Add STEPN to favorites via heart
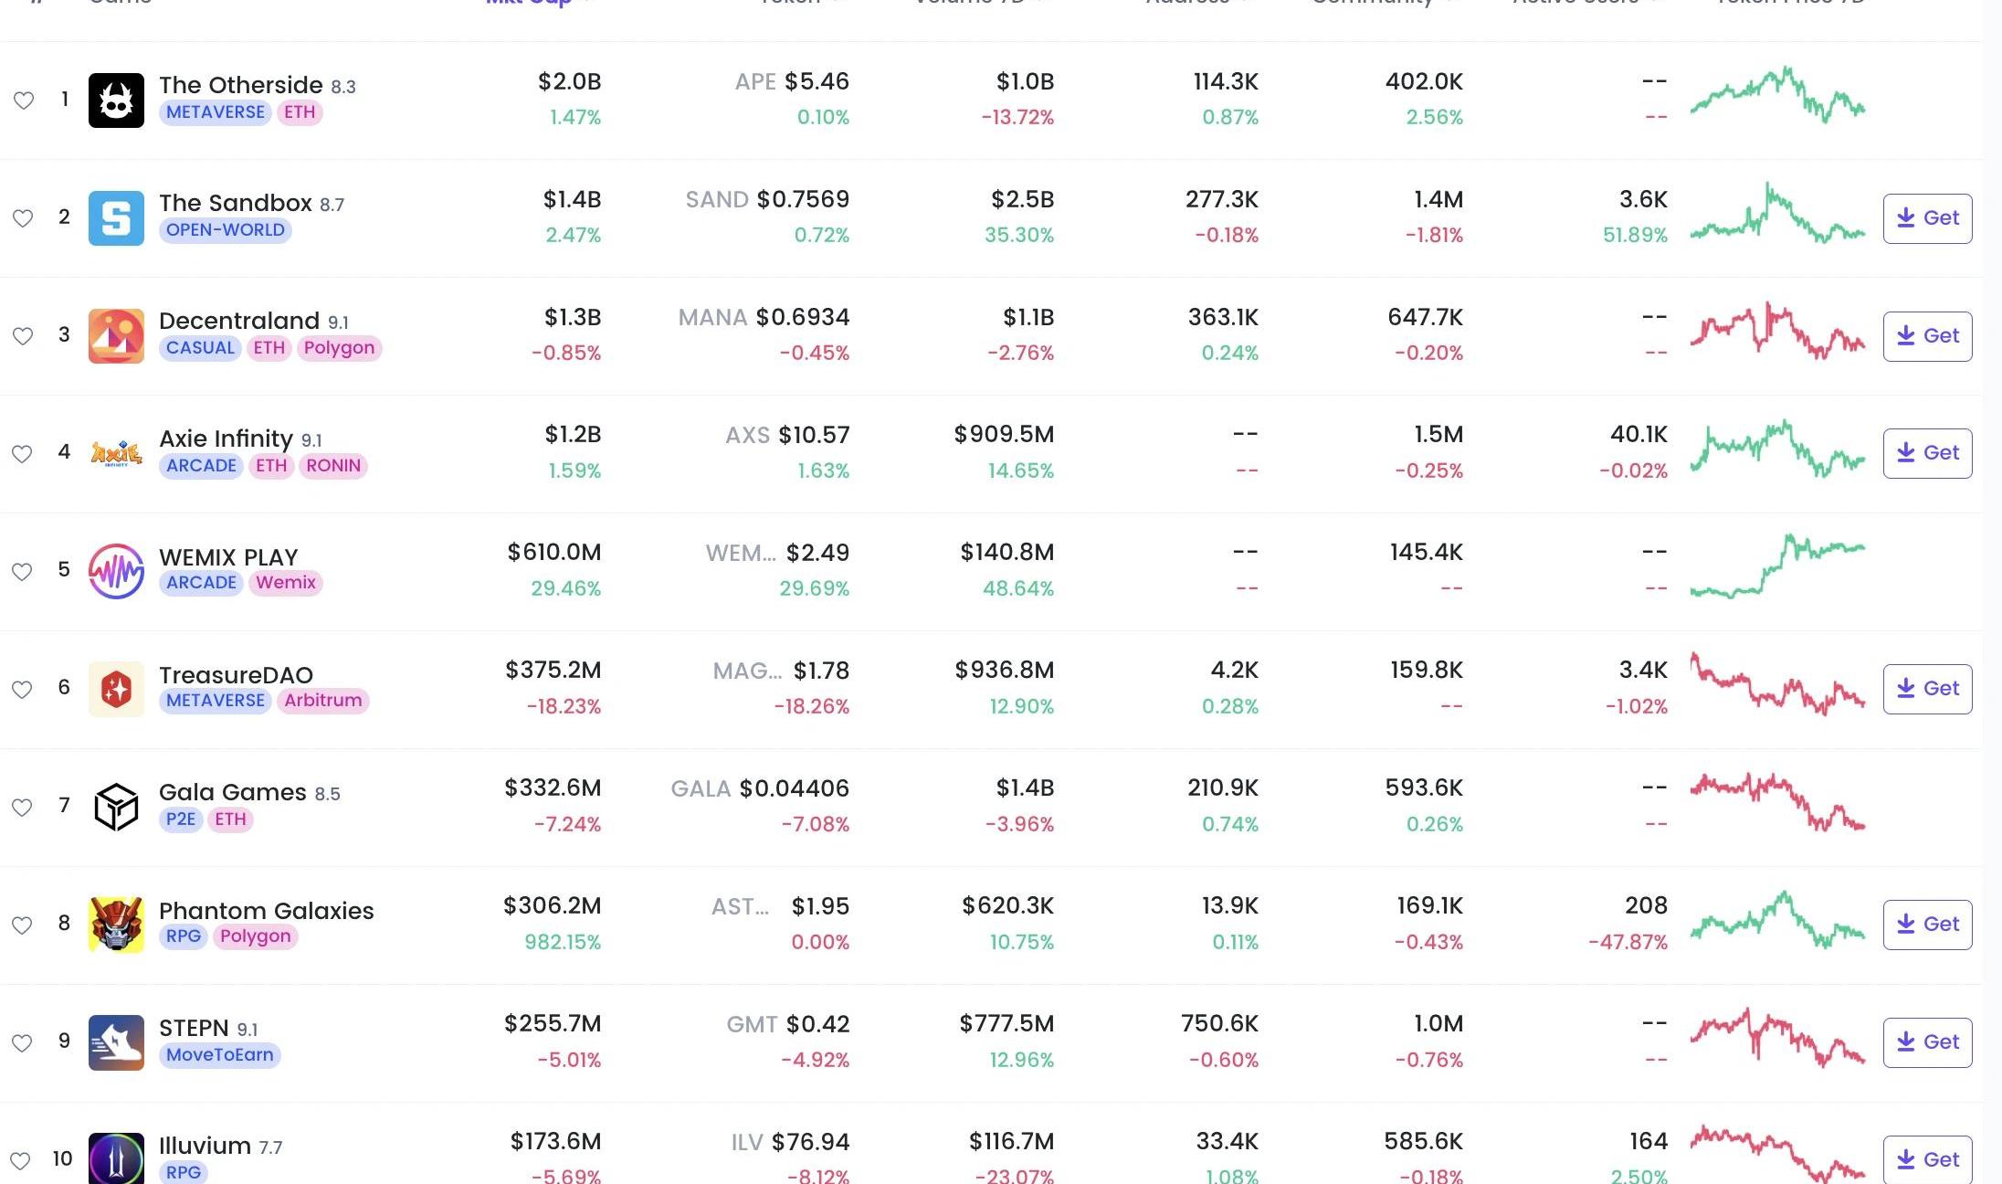Image resolution: width=2002 pixels, height=1184 pixels. pyautogui.click(x=22, y=1043)
